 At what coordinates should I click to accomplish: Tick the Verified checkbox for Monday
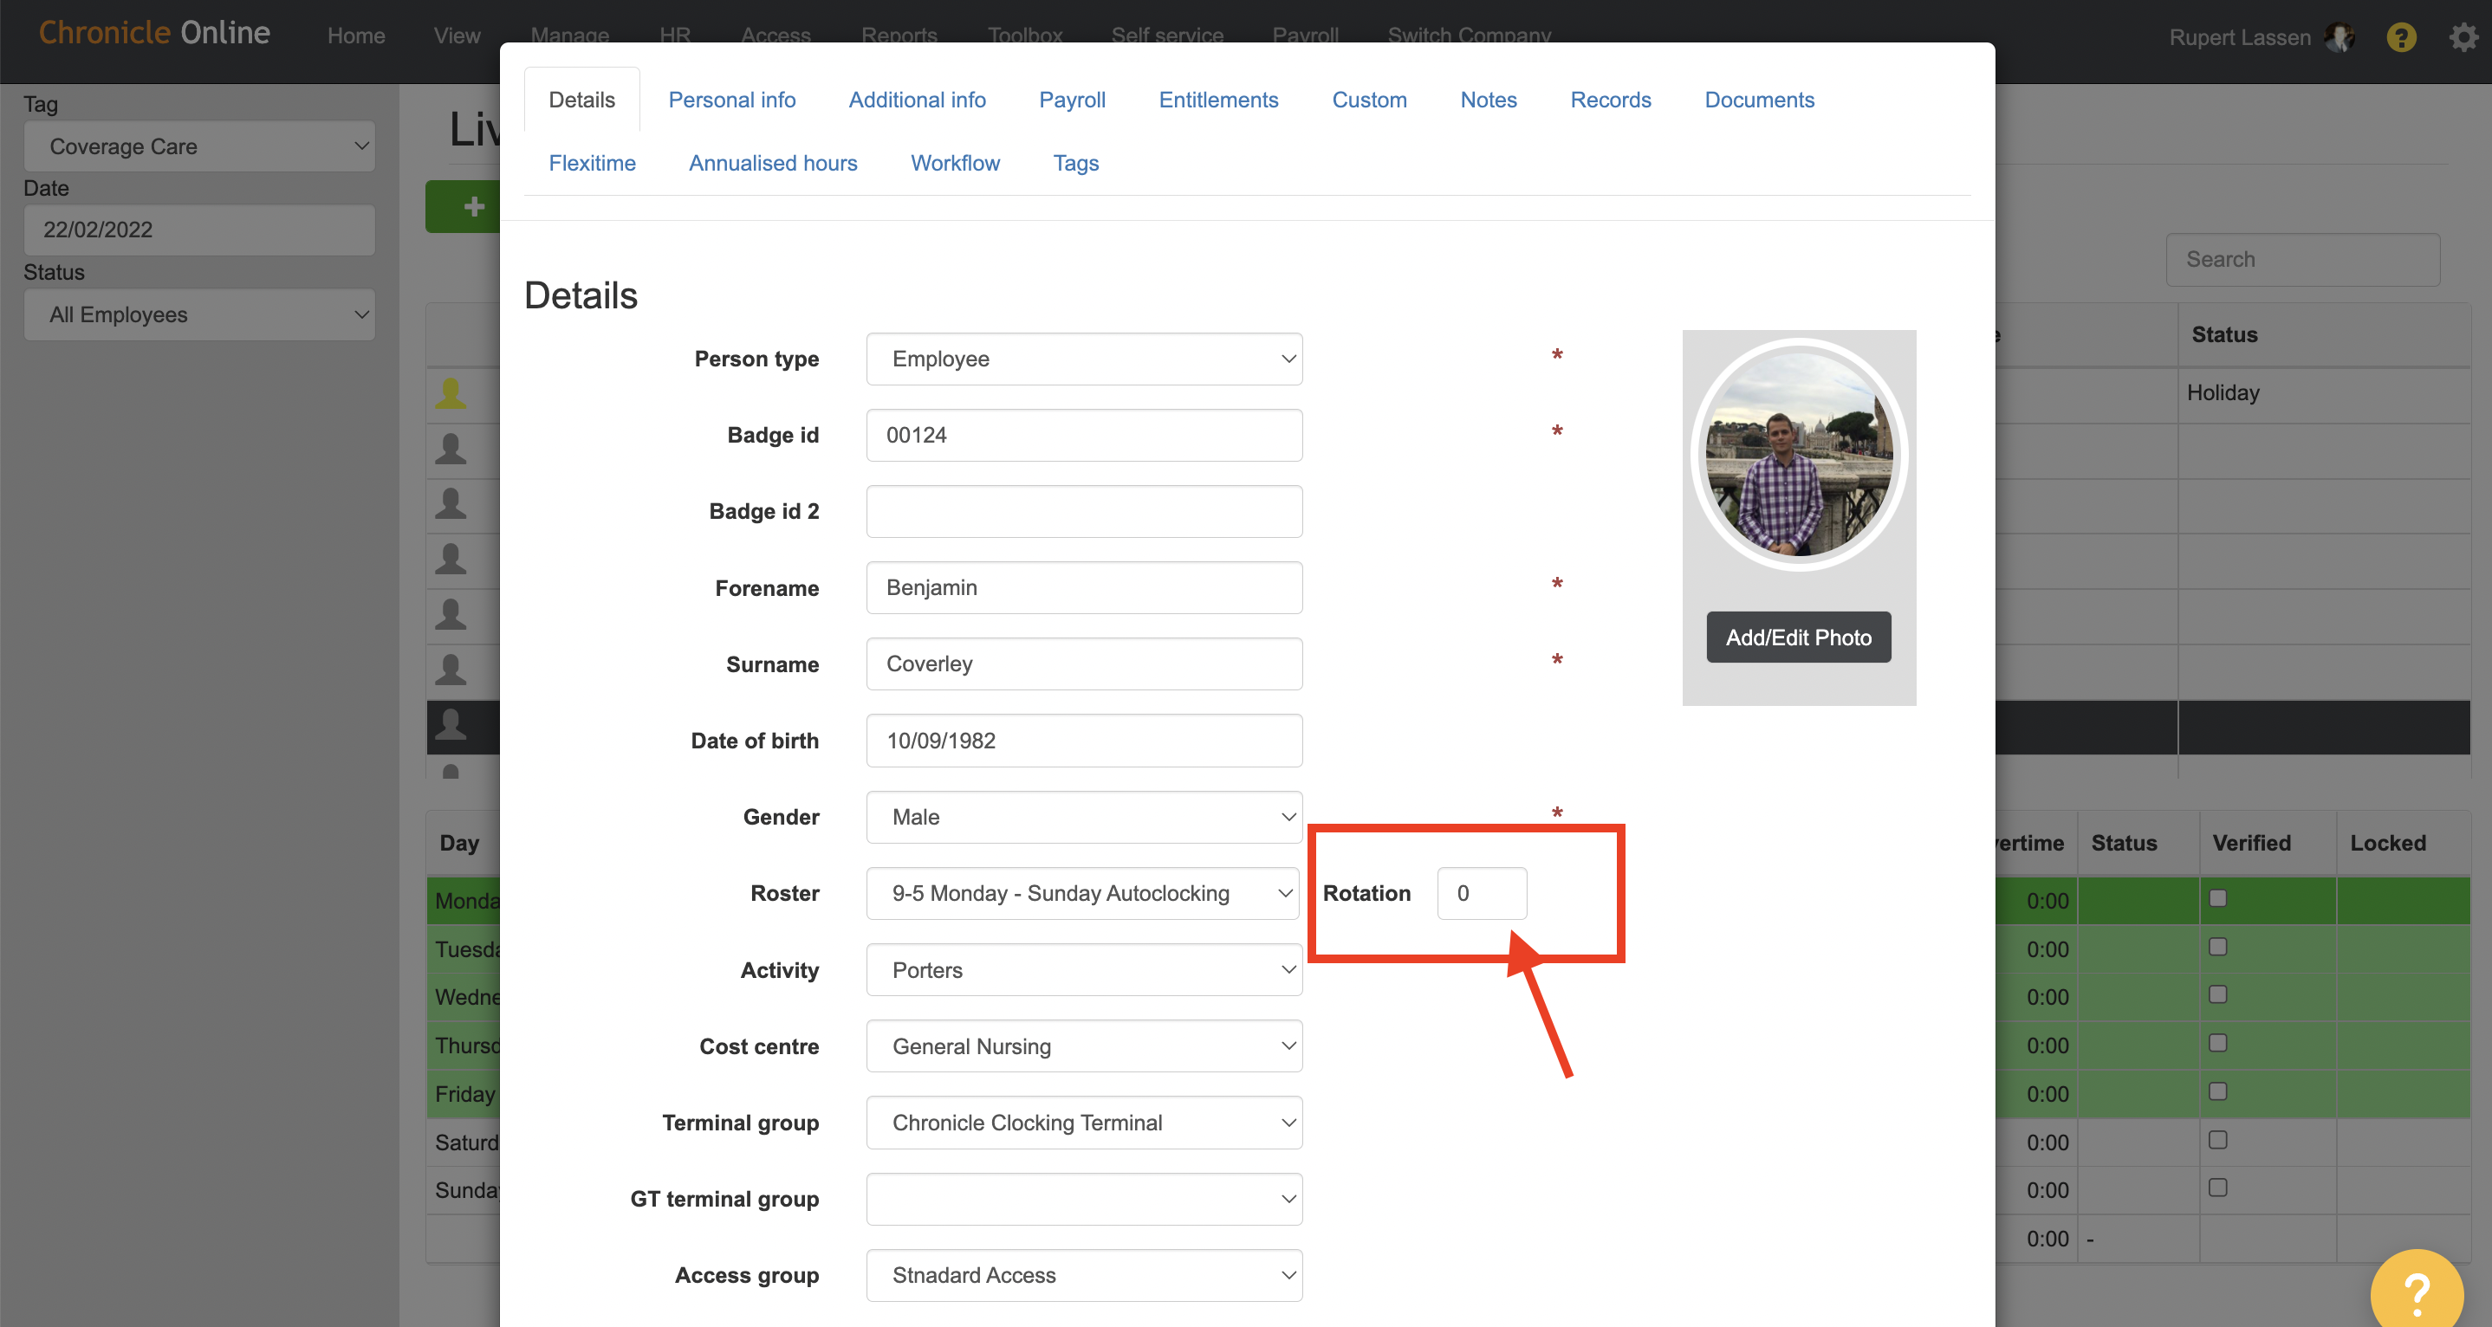2217,898
